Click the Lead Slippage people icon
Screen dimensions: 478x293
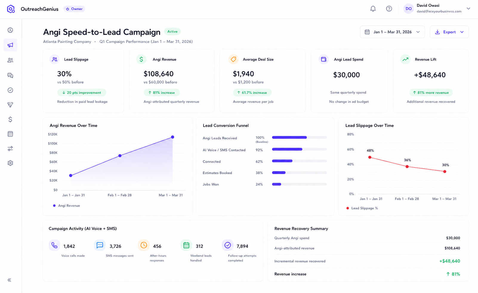click(x=55, y=59)
